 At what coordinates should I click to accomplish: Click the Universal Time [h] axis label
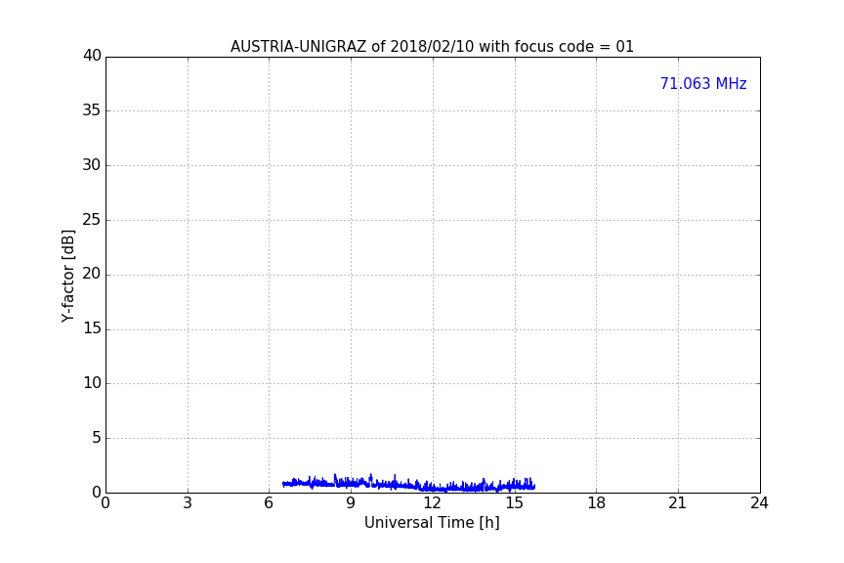[432, 523]
